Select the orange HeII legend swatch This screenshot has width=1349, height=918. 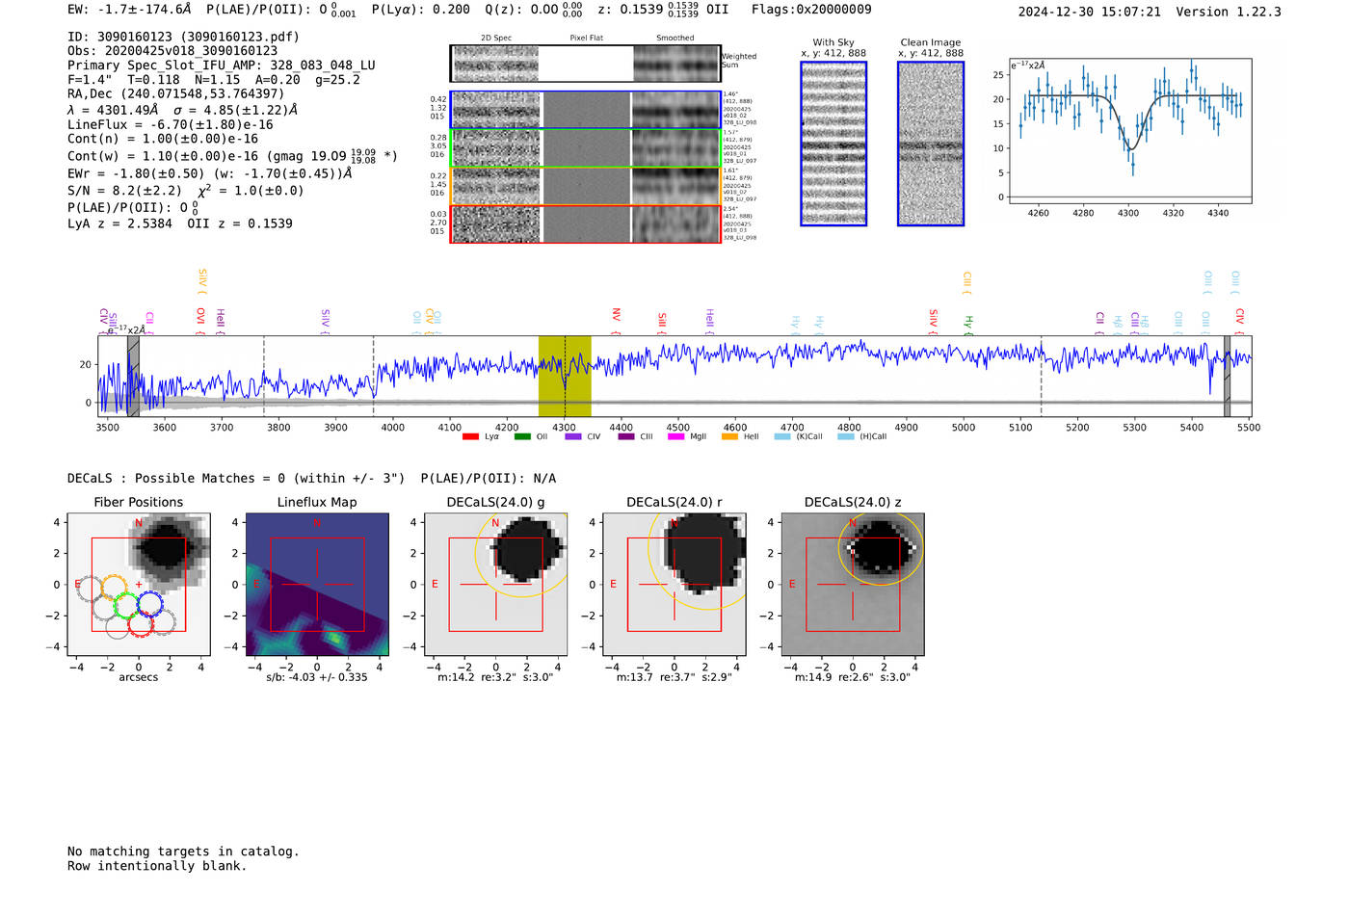(729, 437)
